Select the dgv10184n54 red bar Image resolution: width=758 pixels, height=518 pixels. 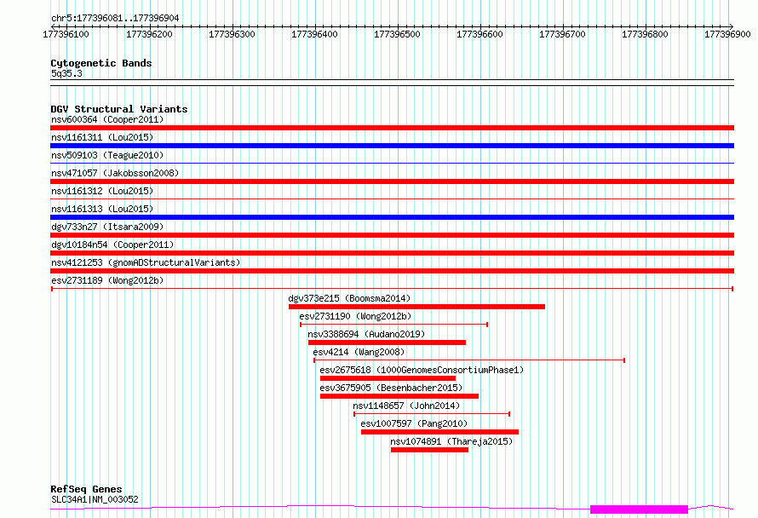(392, 253)
